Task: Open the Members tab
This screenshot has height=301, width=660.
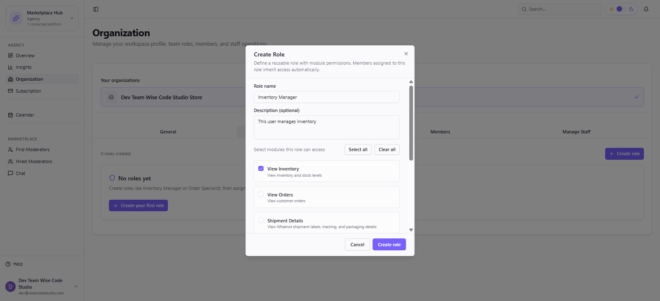Action: click(x=440, y=132)
